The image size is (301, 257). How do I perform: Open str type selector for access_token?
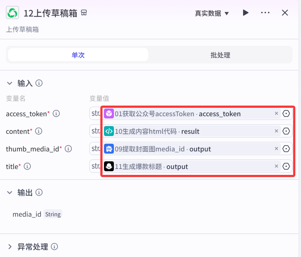coord(96,113)
